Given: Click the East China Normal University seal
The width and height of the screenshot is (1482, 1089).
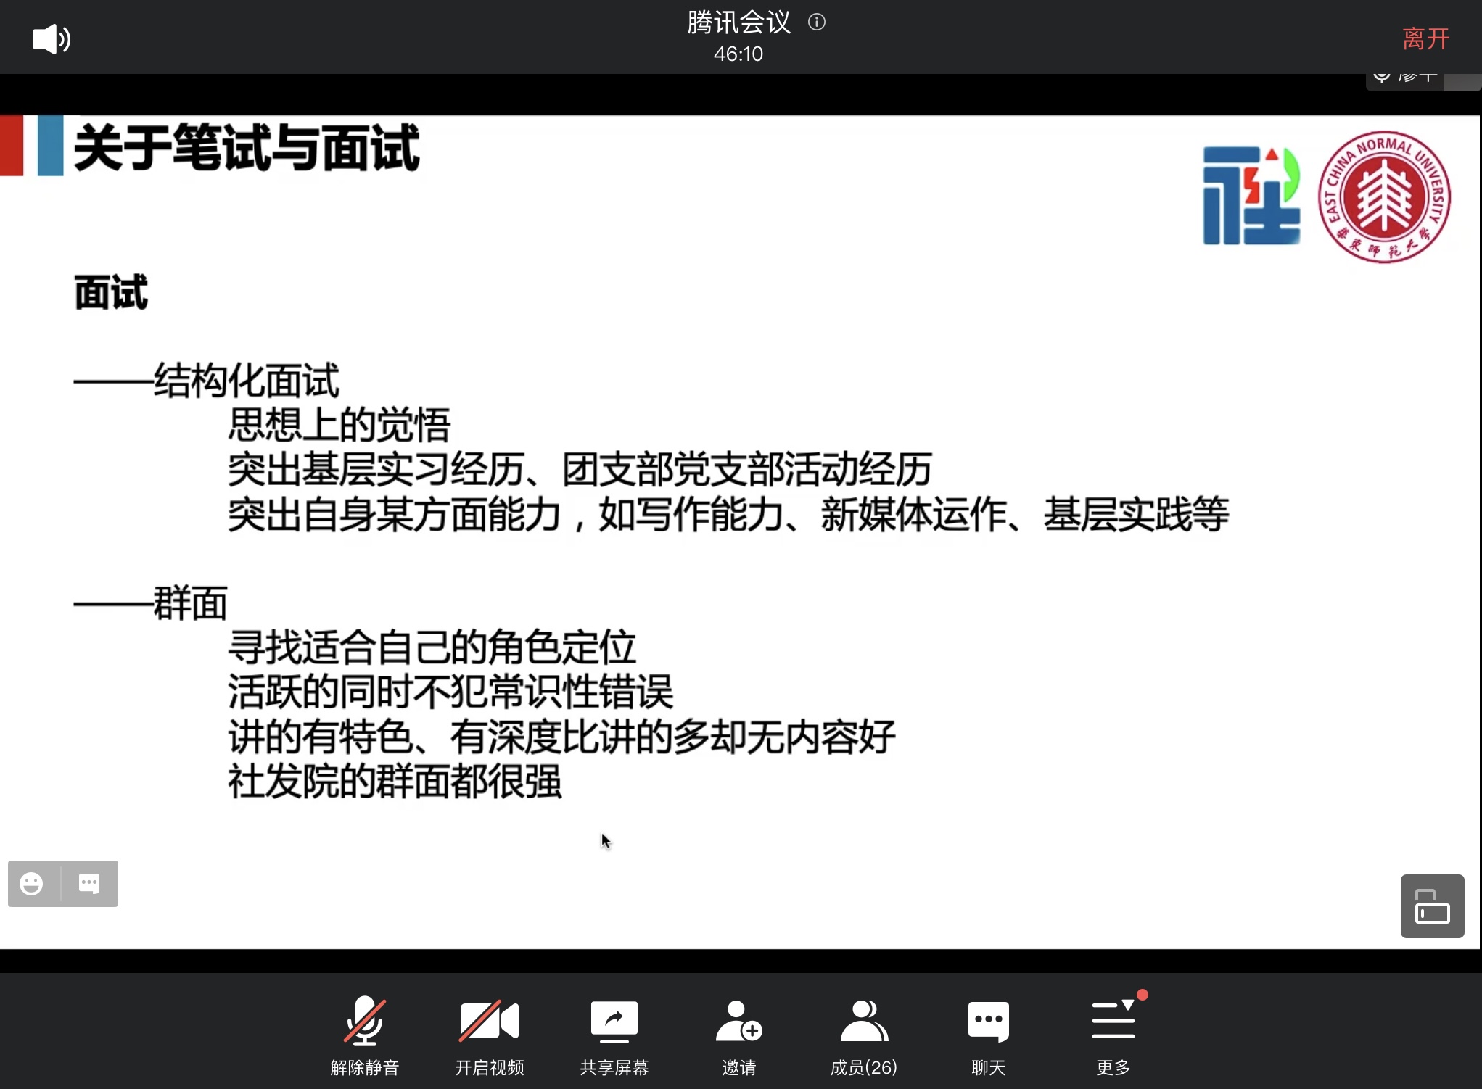Looking at the screenshot, I should pos(1384,196).
